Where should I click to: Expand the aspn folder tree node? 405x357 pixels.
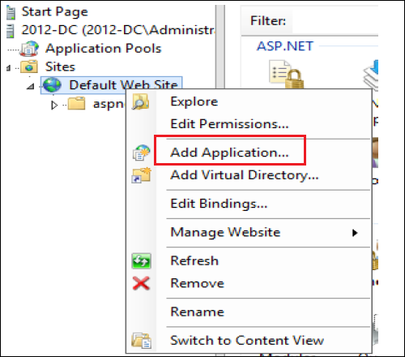coord(54,105)
